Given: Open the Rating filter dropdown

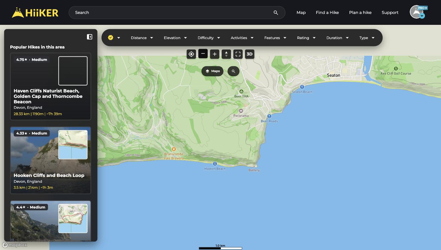Looking at the screenshot, I should tap(306, 38).
